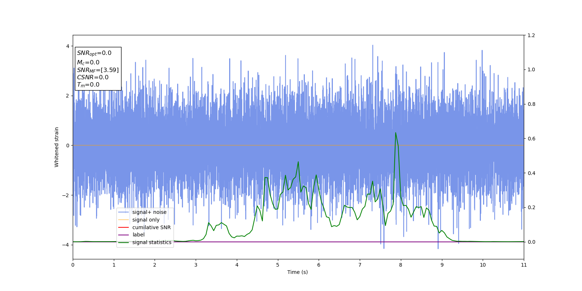Click the red cumilative SNR legend line
Image resolution: width=582 pixels, height=291 pixels.
click(124, 227)
